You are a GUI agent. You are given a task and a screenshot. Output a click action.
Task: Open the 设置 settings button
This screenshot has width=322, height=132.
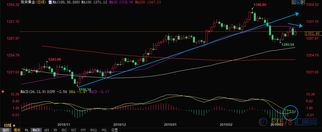[114, 130]
